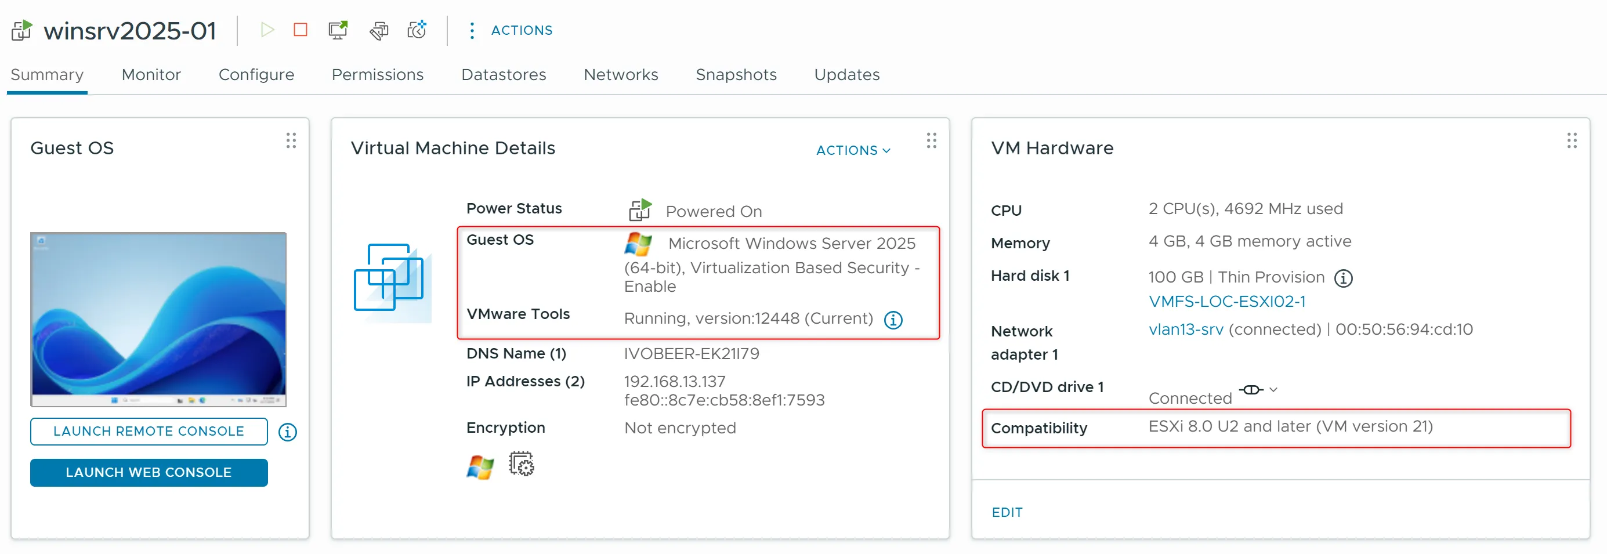Click '100 GB | Thin Provision' text
1607x554 pixels.
click(1236, 278)
